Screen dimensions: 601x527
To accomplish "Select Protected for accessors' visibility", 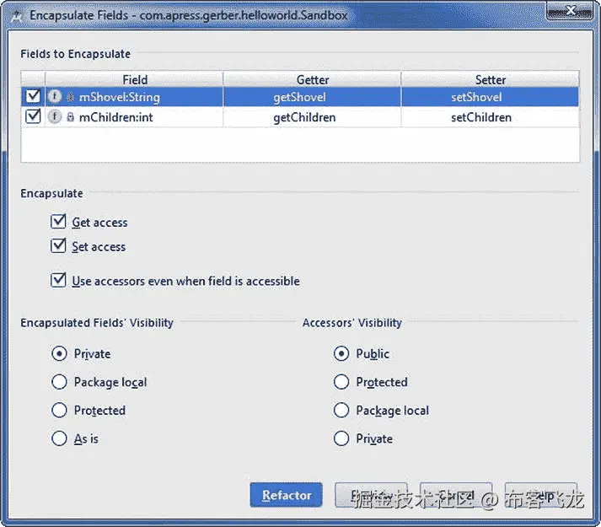I will pos(341,382).
